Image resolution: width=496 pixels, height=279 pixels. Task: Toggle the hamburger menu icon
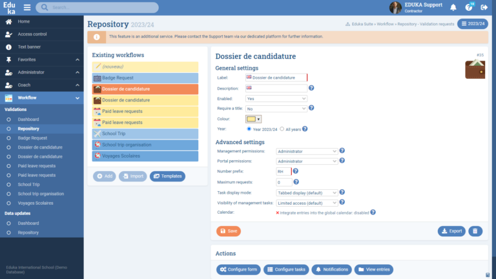tap(27, 8)
